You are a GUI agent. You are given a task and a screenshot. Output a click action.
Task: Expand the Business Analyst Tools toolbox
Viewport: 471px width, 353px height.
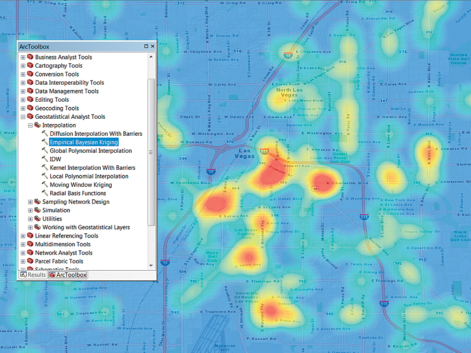pyautogui.click(x=23, y=57)
